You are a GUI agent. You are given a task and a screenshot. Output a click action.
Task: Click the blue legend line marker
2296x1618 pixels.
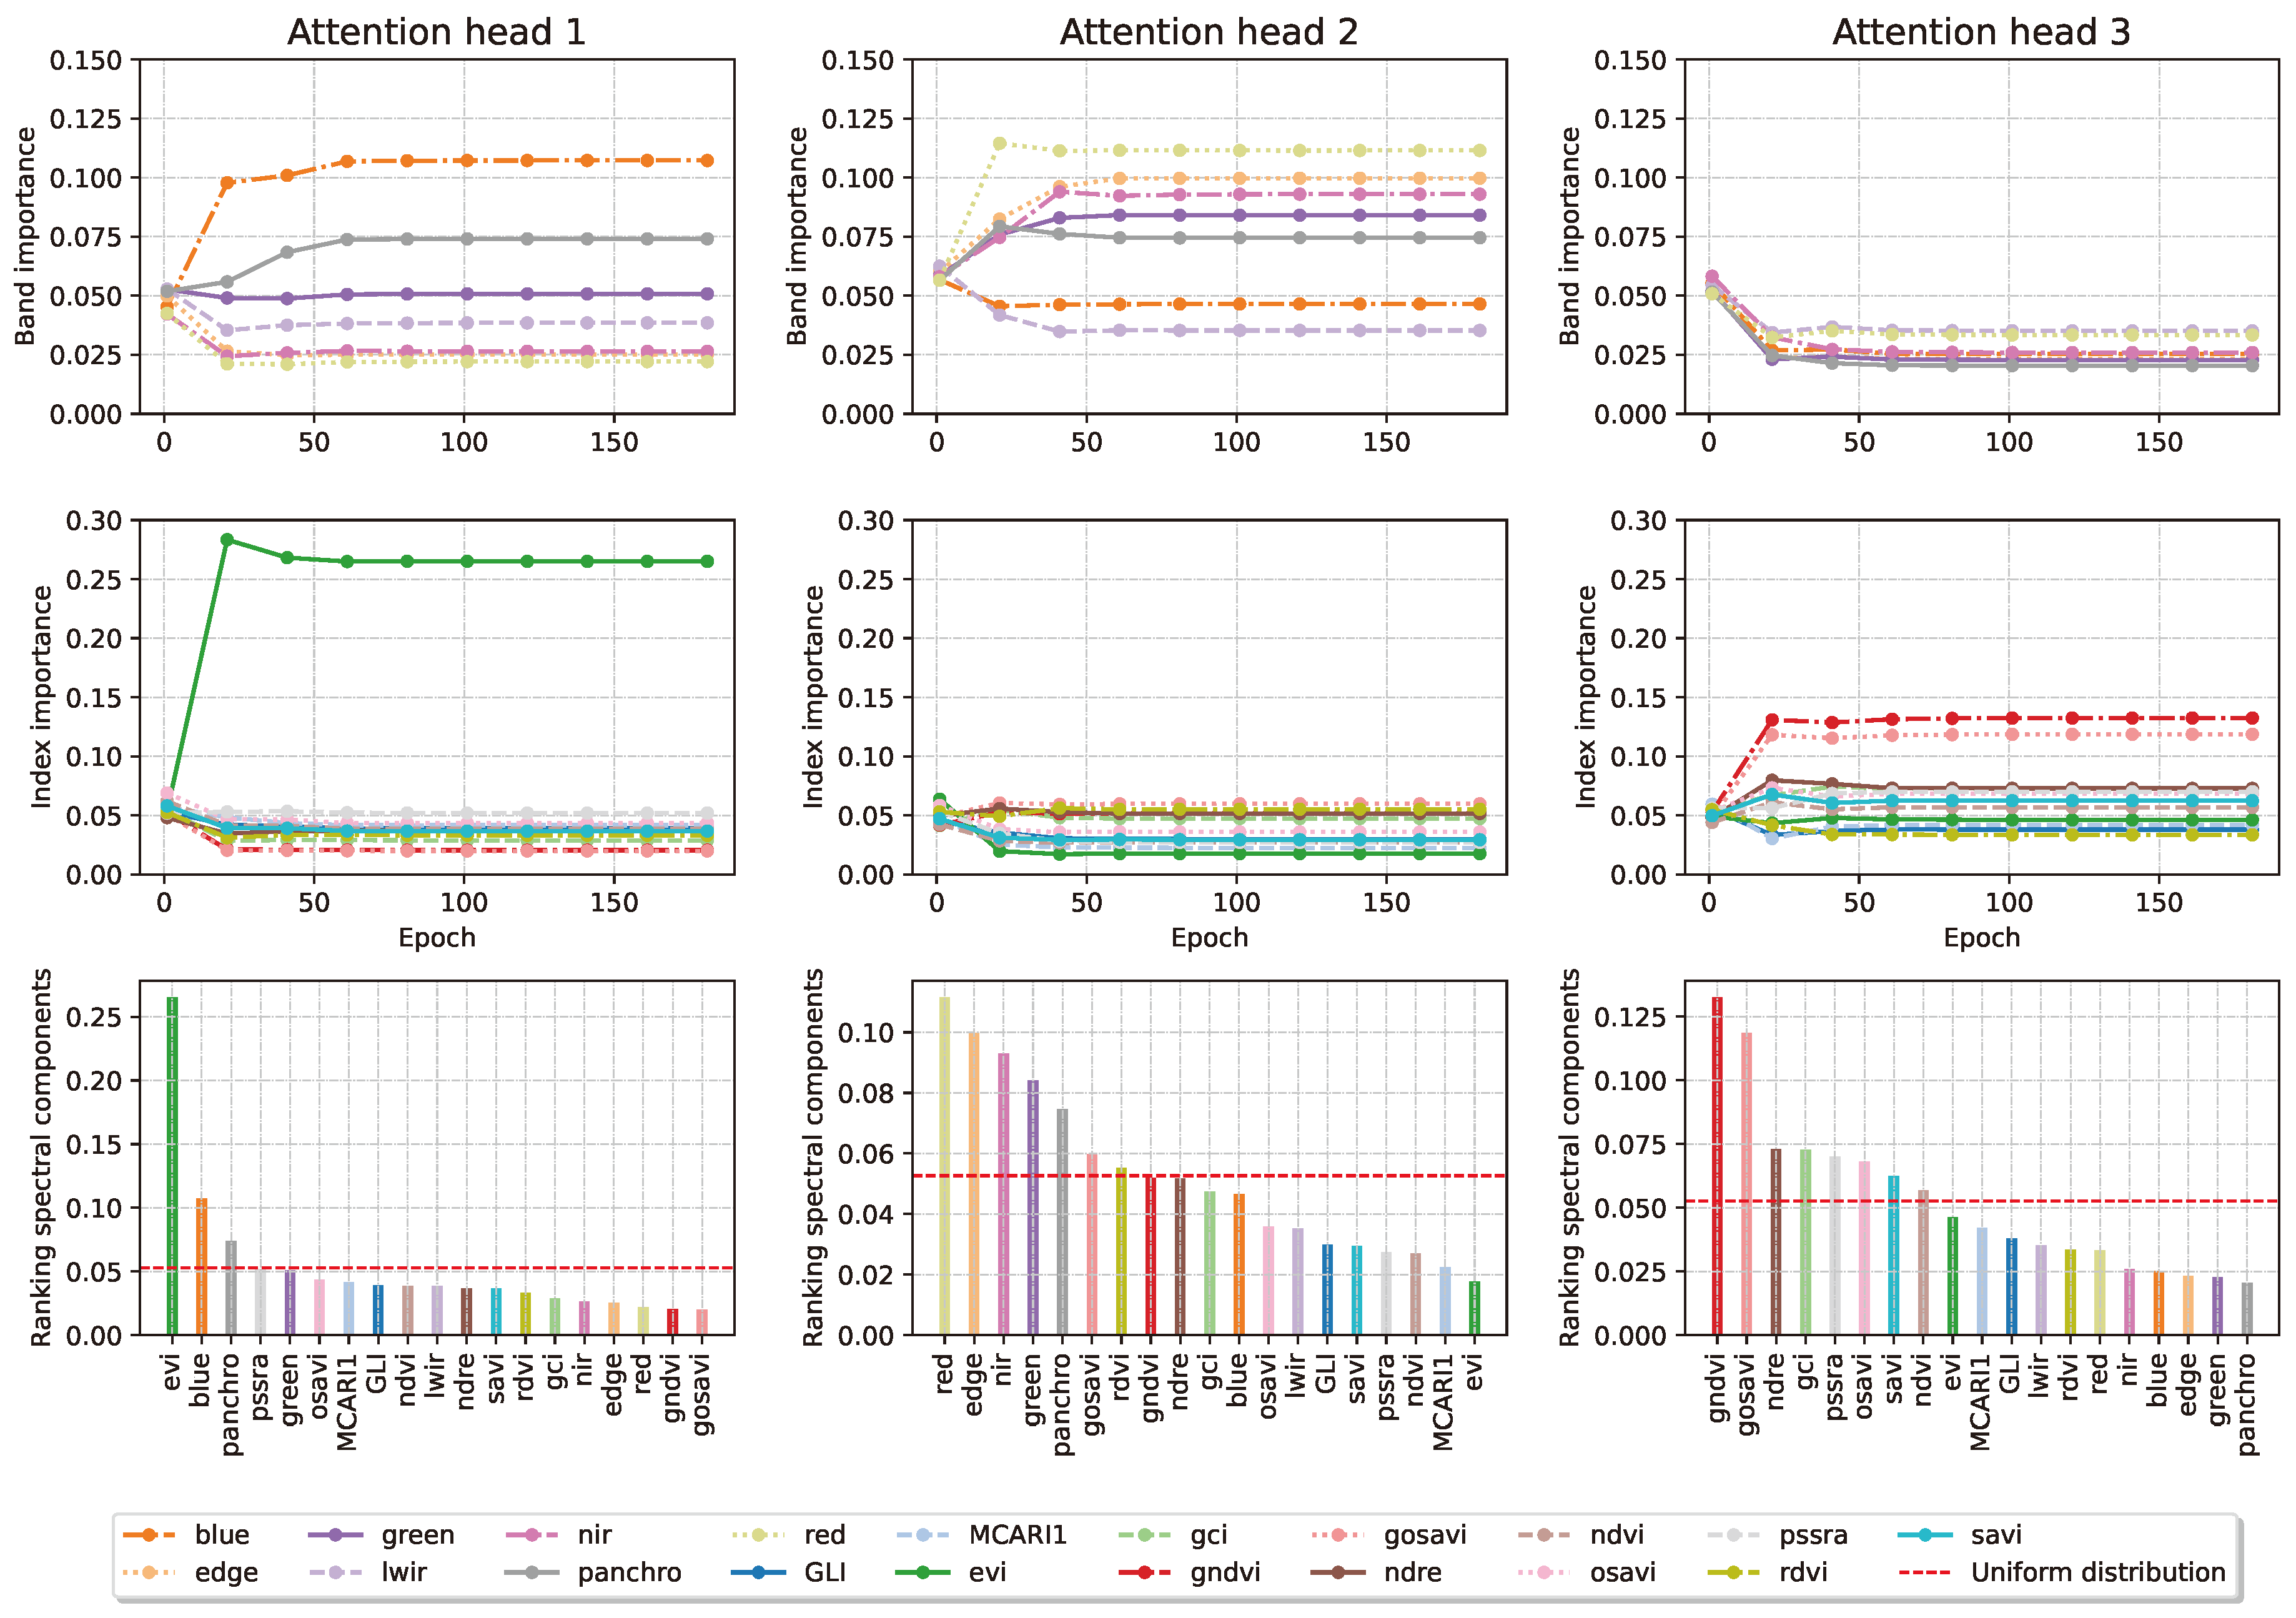[x=148, y=1535]
